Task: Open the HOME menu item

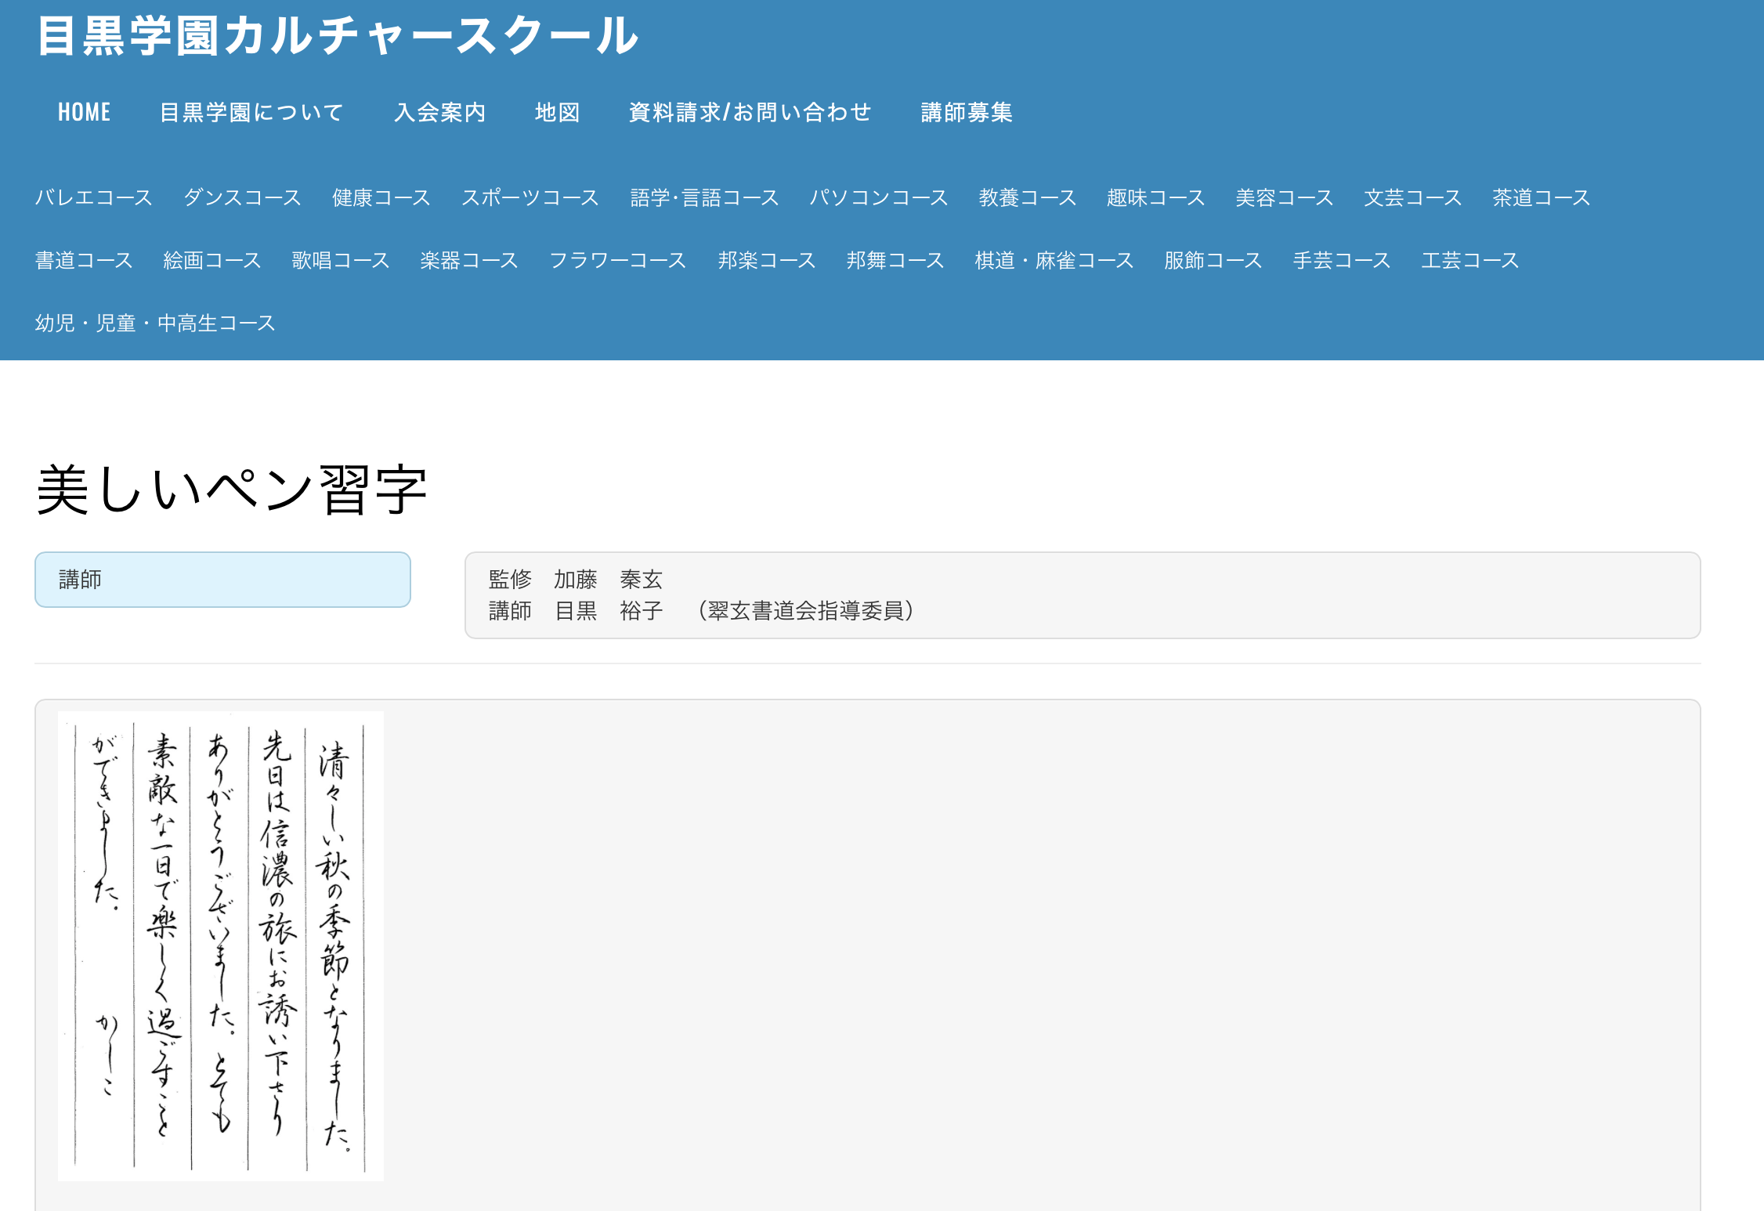Action: [85, 113]
